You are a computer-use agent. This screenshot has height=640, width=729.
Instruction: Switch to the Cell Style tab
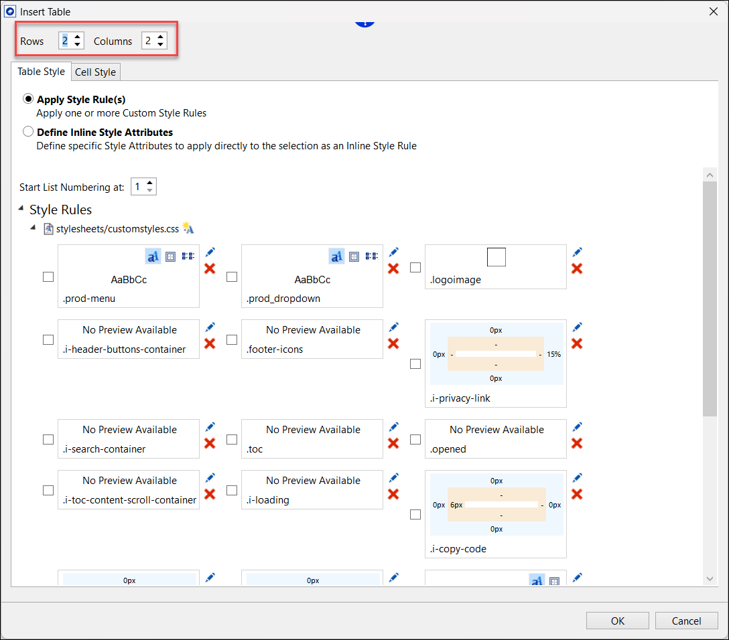click(95, 72)
